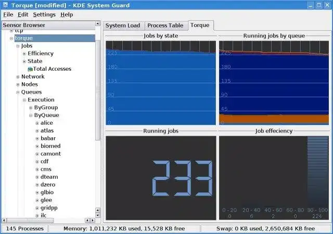
Task: Select the gridpp queue label
Action: pyautogui.click(x=49, y=208)
